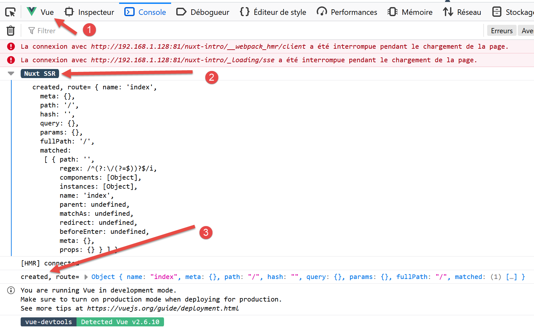The width and height of the screenshot is (534, 328).
Task: Open the Vue devtools tab
Action: [x=40, y=12]
